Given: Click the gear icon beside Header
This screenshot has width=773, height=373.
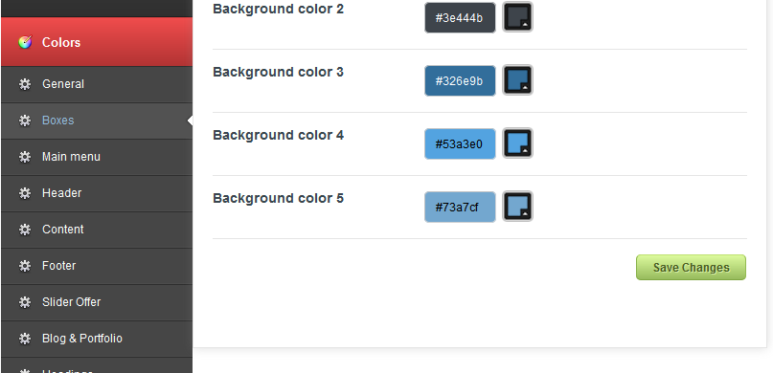Looking at the screenshot, I should 25,193.
